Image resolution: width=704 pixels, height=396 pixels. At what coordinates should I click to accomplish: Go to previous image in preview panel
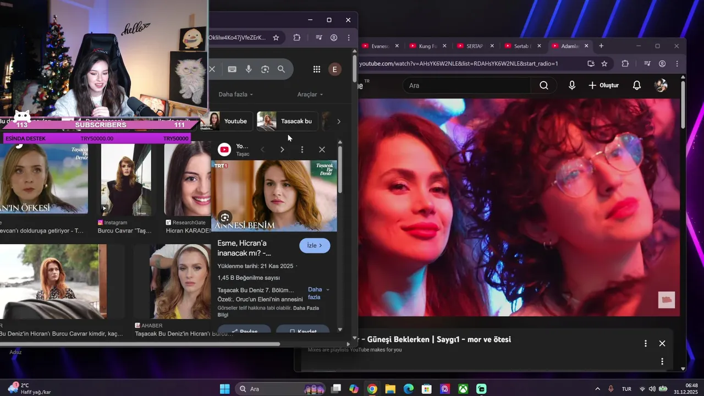(262, 150)
